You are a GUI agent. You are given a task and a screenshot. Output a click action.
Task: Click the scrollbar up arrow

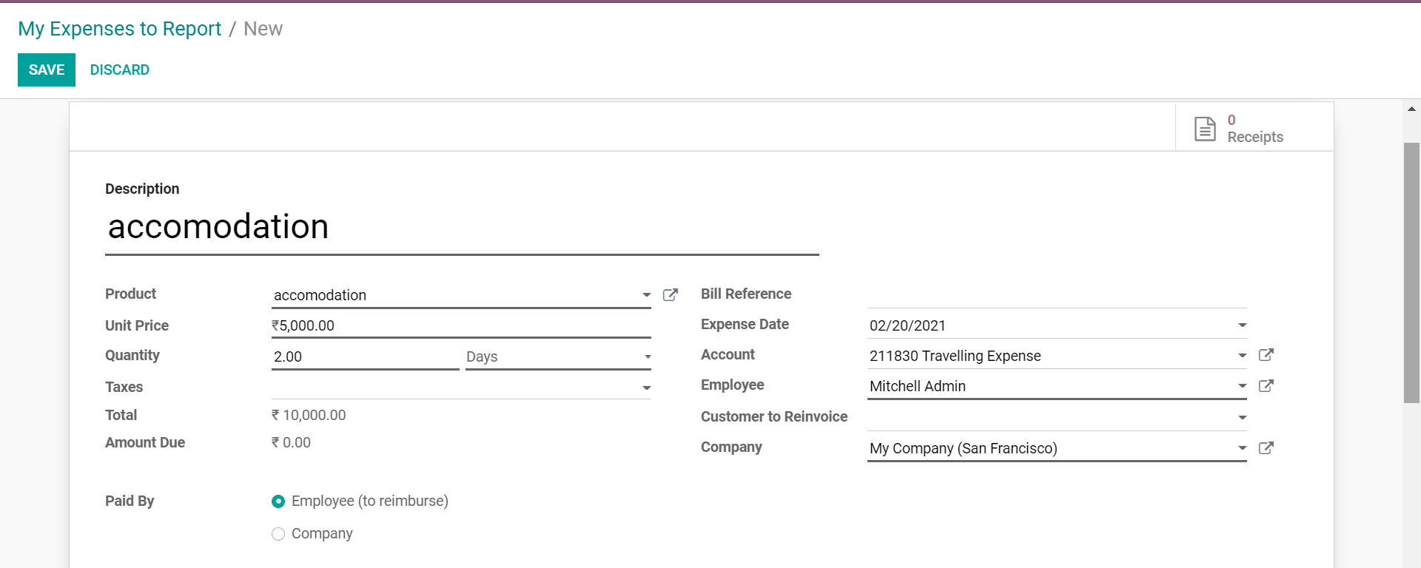(x=1412, y=109)
